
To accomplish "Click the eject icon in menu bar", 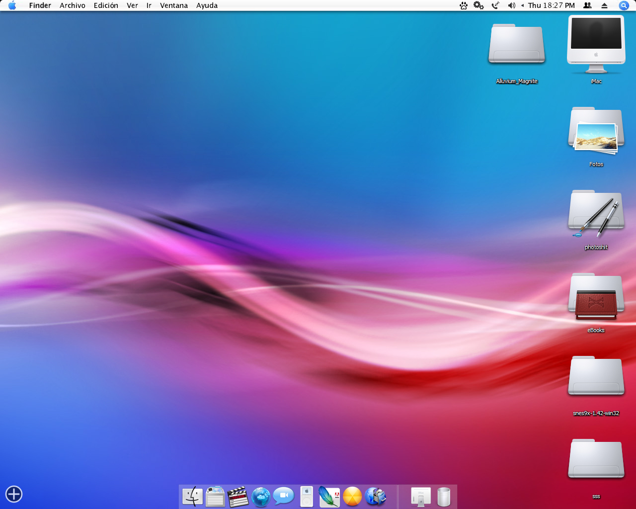I will [x=605, y=5].
